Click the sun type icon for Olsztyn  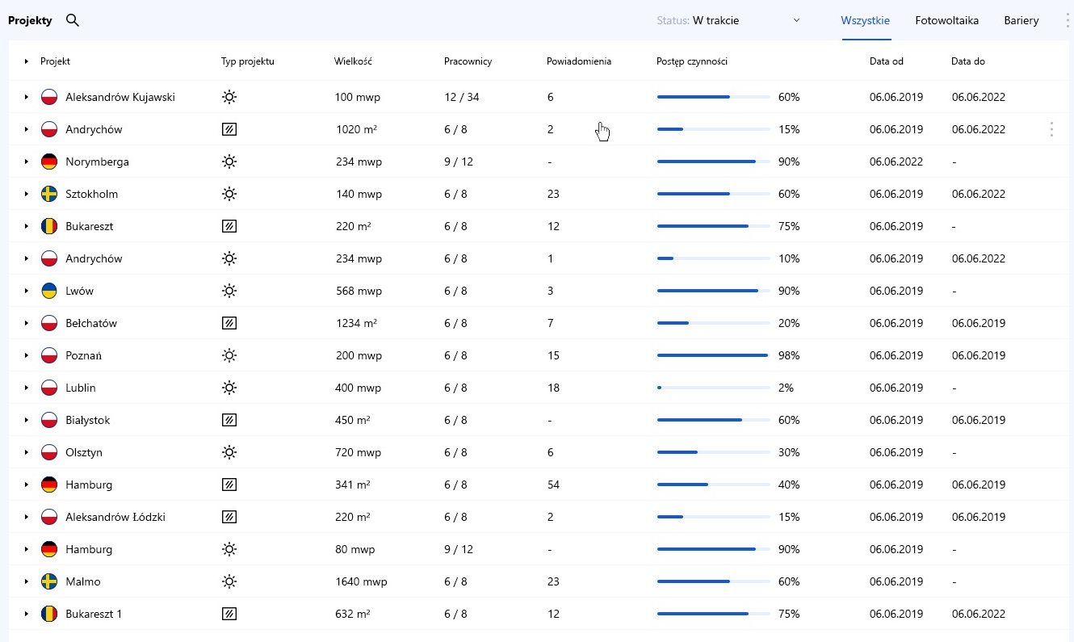[229, 452]
